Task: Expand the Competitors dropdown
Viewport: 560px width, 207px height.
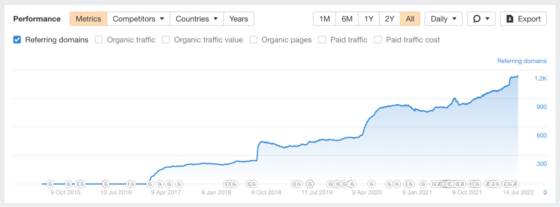Action: click(139, 19)
